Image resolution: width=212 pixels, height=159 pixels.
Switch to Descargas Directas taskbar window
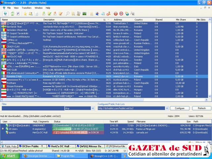click(x=38, y=156)
